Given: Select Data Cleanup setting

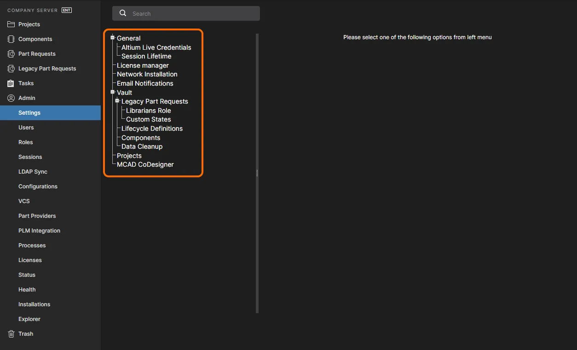Looking at the screenshot, I should click(142, 146).
